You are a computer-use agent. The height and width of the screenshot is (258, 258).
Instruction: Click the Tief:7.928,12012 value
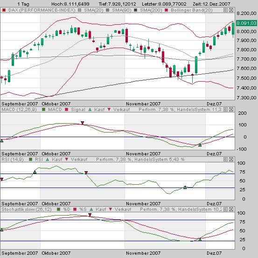click(117, 4)
